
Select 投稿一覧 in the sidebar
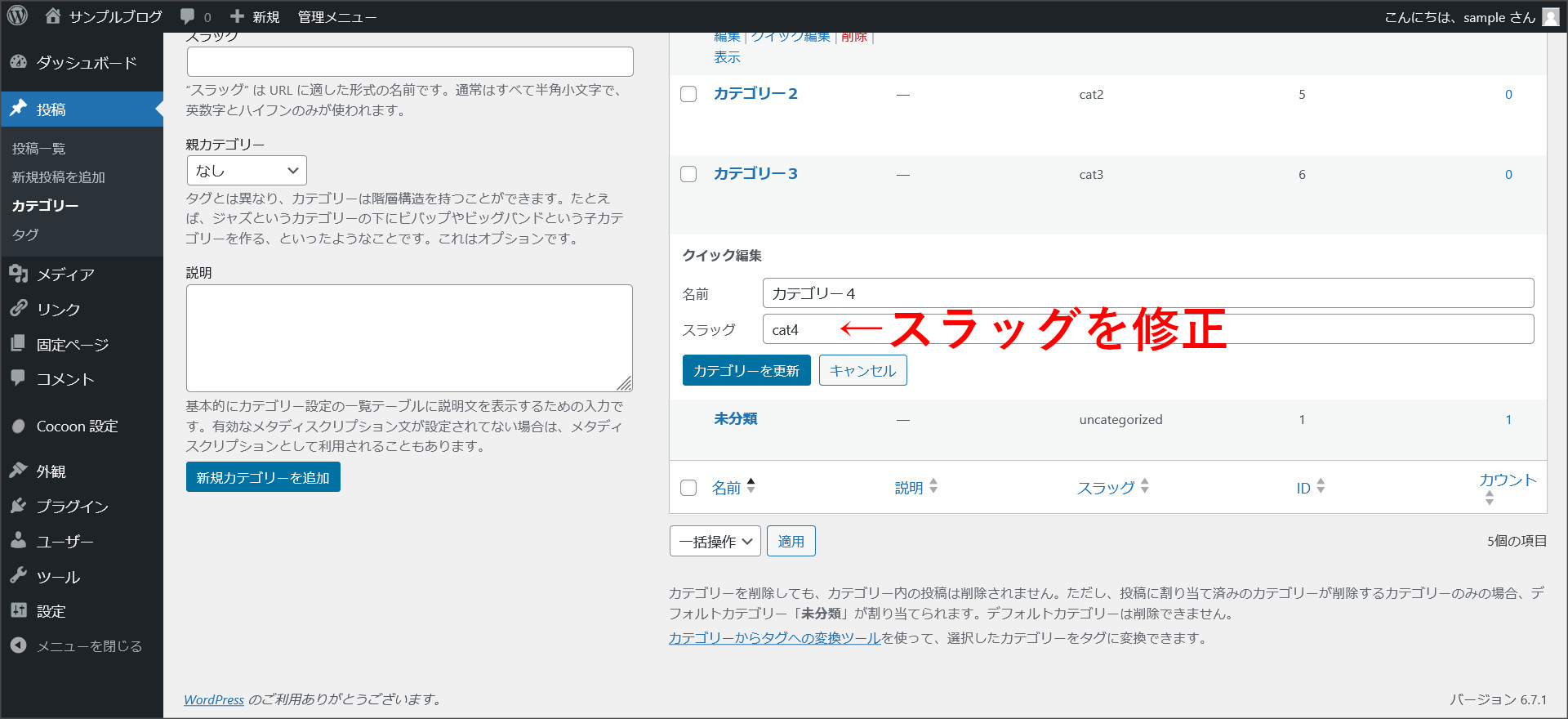38,149
